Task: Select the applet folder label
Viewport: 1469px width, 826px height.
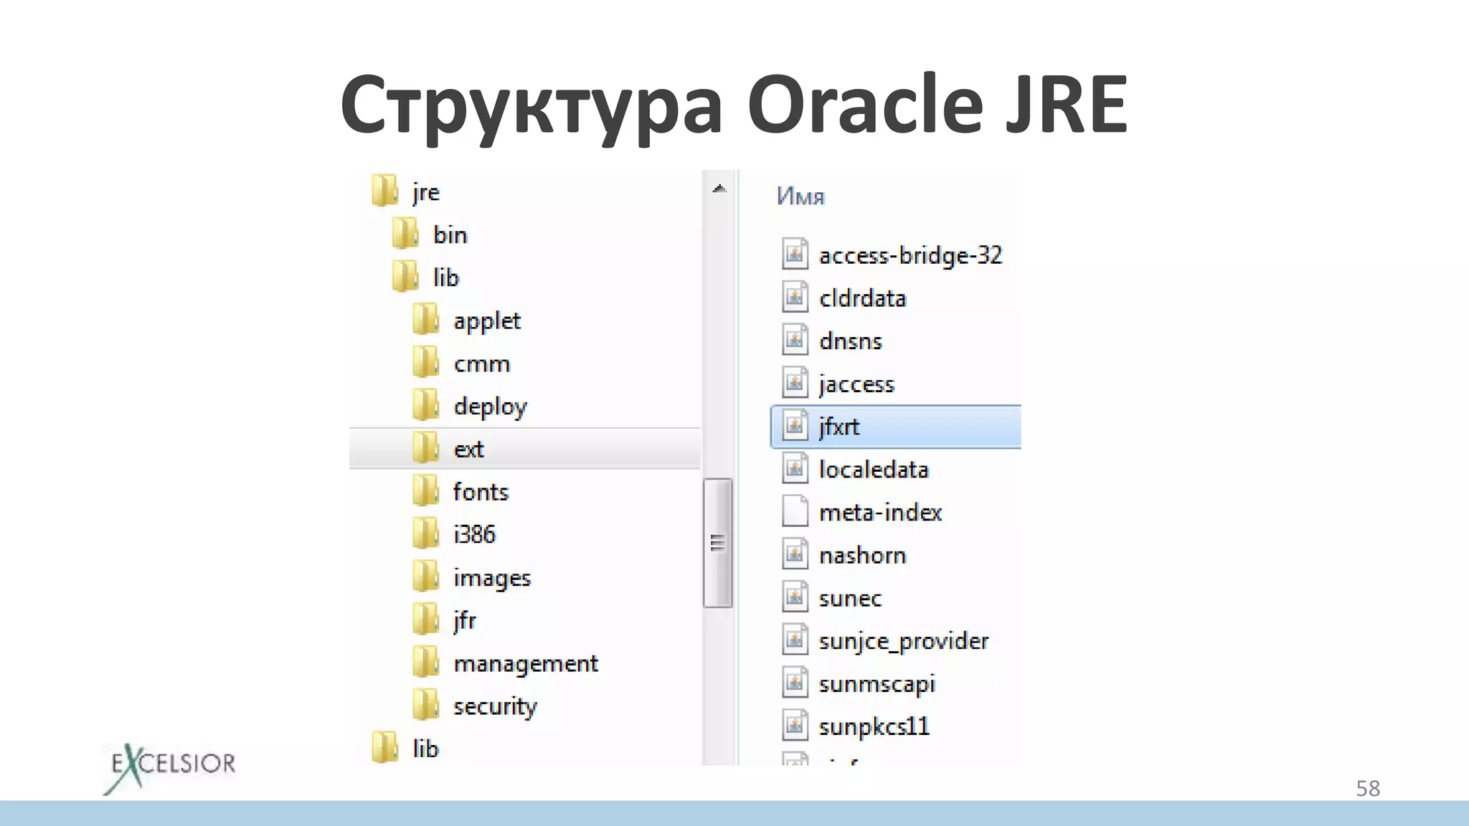Action: 487,321
